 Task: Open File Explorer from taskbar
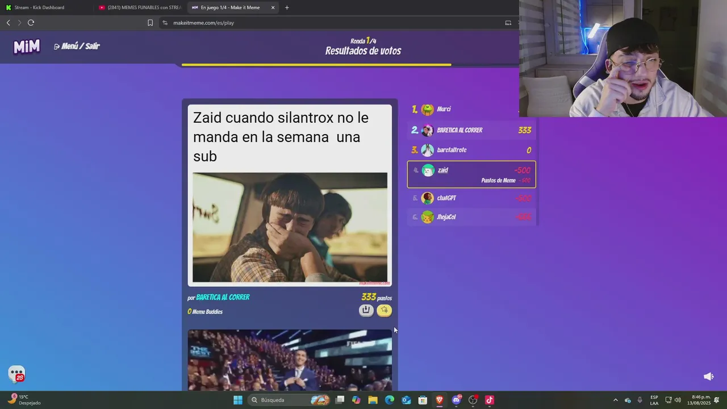(373, 400)
